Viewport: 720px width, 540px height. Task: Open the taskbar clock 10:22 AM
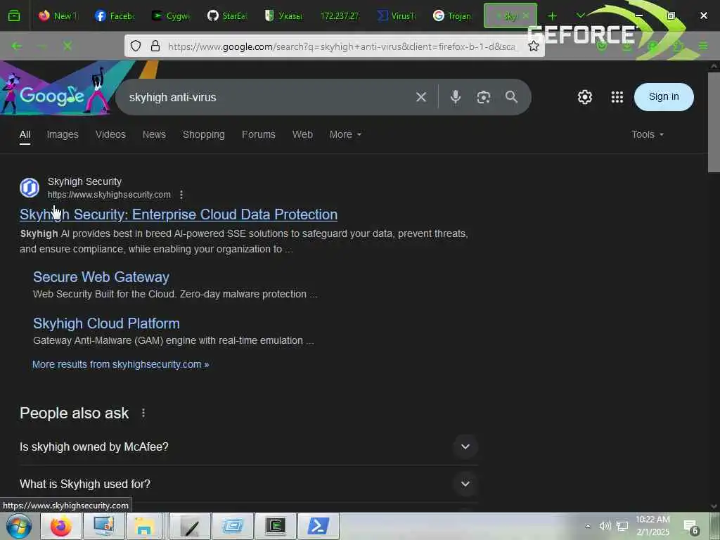coord(652,526)
